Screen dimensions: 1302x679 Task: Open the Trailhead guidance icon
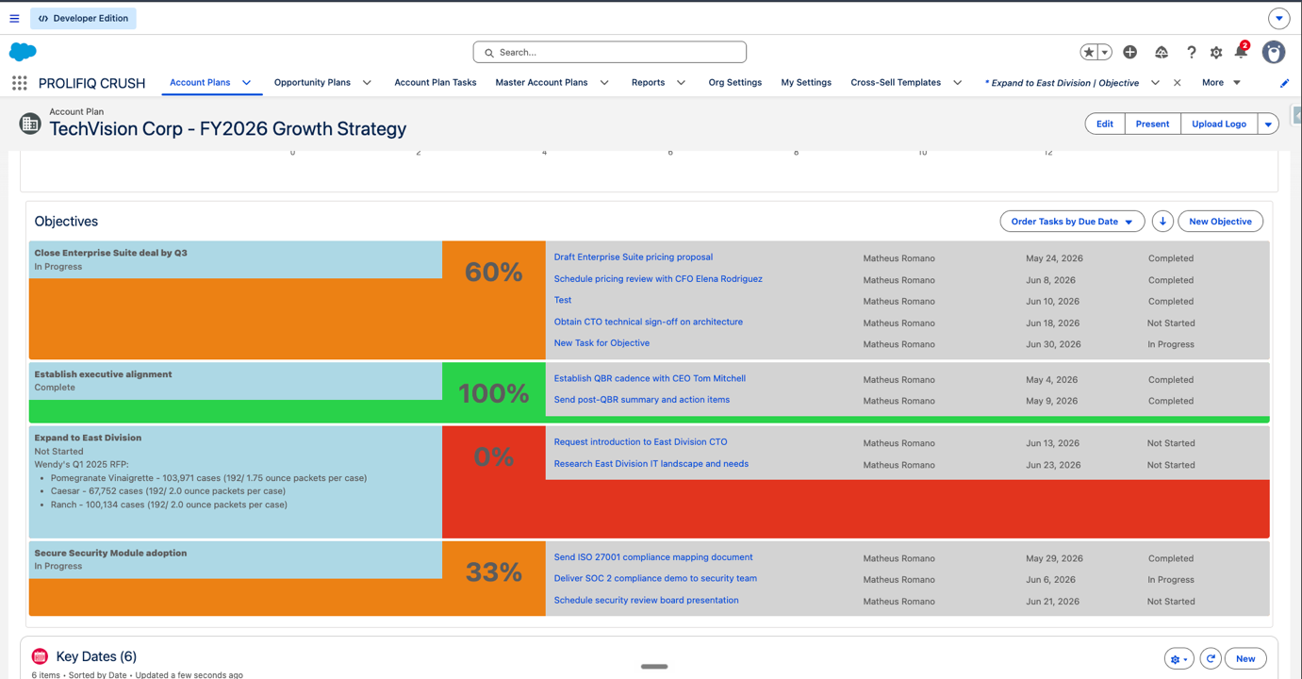1162,53
